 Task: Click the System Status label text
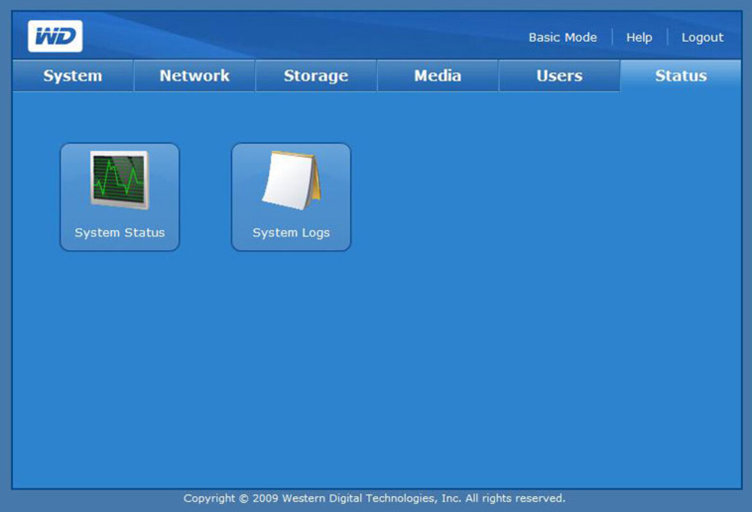coord(119,232)
